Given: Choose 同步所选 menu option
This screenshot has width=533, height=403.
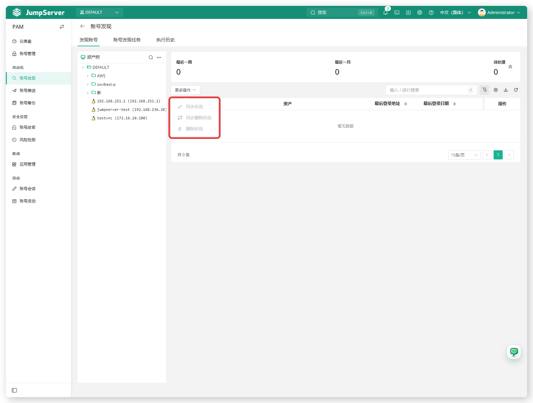Looking at the screenshot, I should click(x=194, y=107).
